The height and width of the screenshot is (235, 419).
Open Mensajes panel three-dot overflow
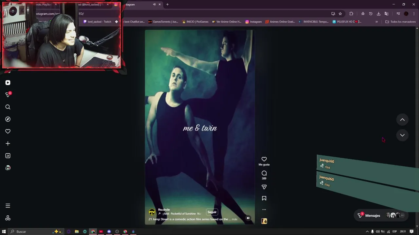(x=402, y=215)
